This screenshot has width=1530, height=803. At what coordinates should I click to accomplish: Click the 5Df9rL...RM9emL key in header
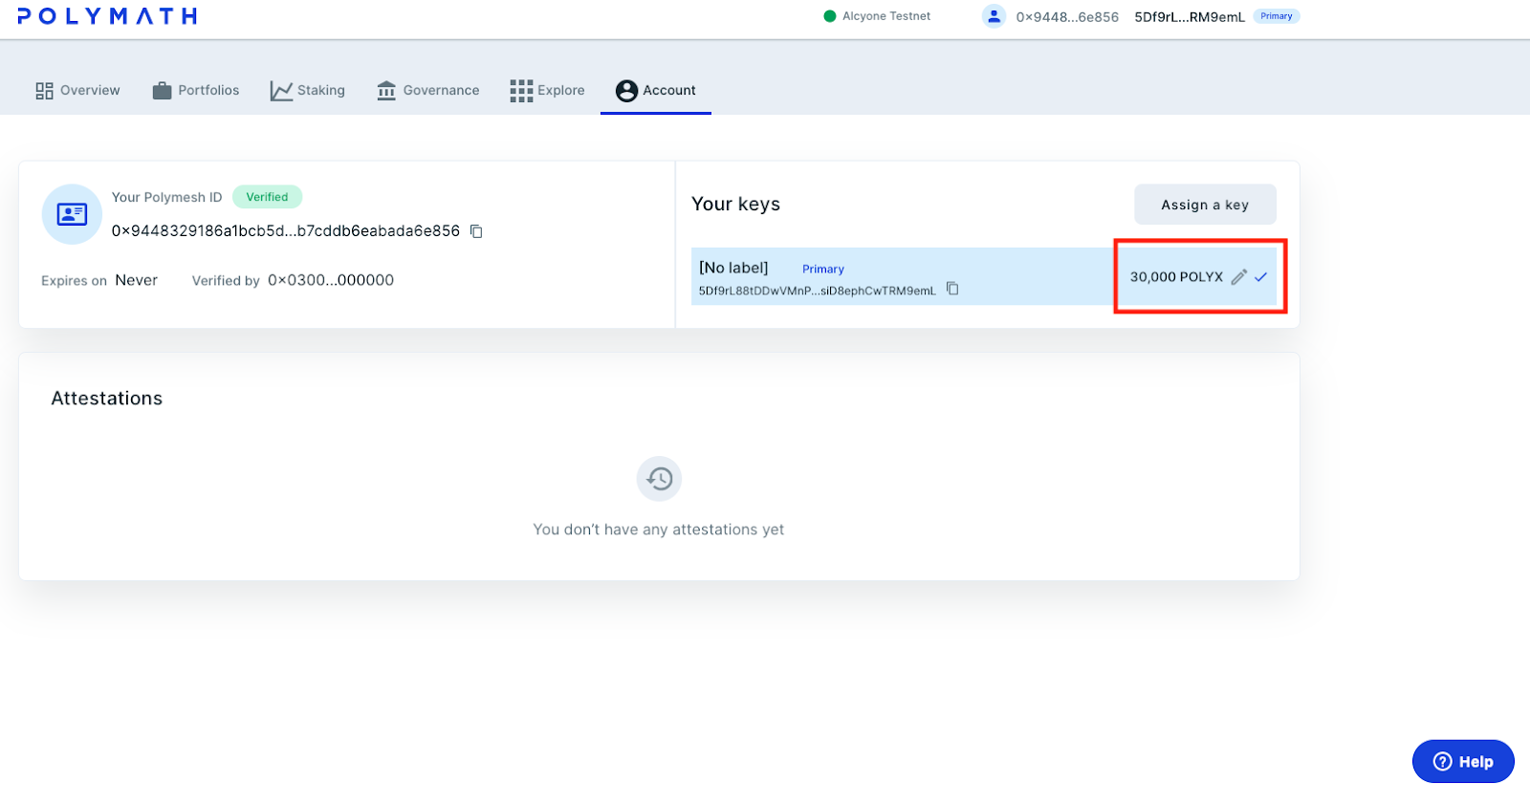[1190, 17]
